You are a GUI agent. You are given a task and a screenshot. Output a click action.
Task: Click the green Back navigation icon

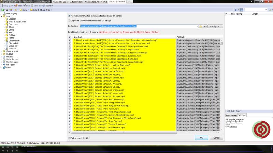pyautogui.click(x=3, y=10)
